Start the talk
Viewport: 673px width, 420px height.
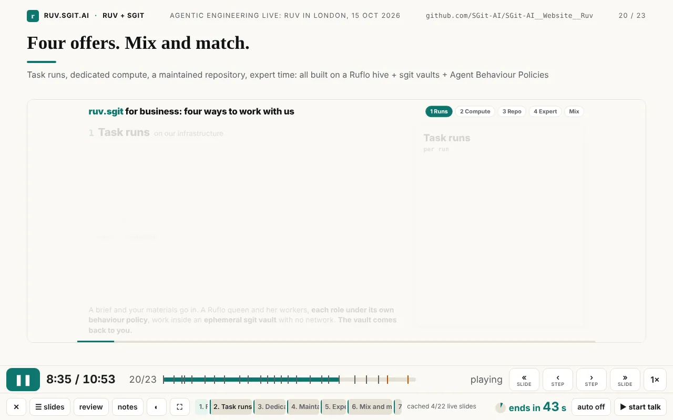(x=640, y=407)
